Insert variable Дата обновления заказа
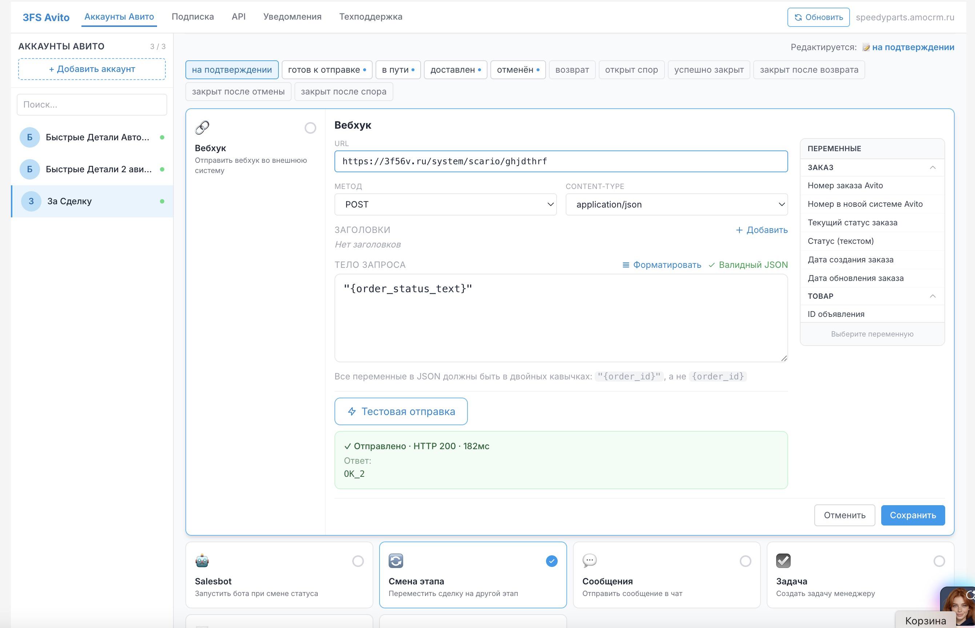The height and width of the screenshot is (628, 975). pyautogui.click(x=872, y=278)
